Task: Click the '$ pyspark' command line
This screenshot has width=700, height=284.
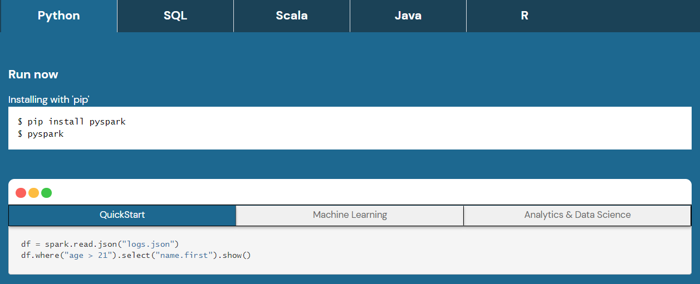Action: click(x=41, y=134)
